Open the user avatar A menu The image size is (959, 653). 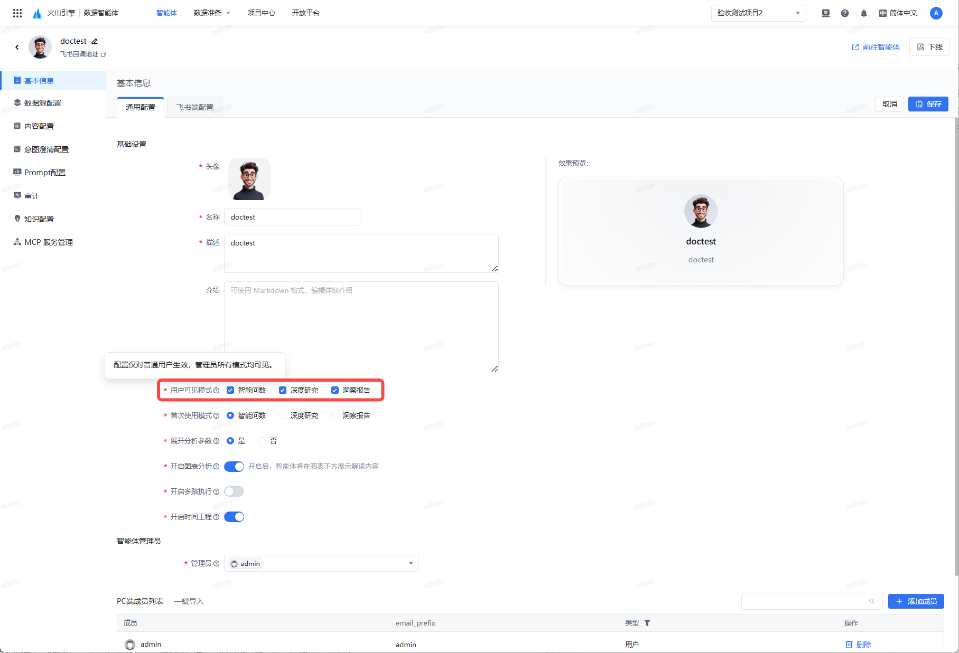[936, 13]
